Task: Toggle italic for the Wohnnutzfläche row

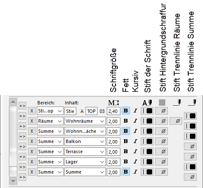Action: (x=135, y=131)
